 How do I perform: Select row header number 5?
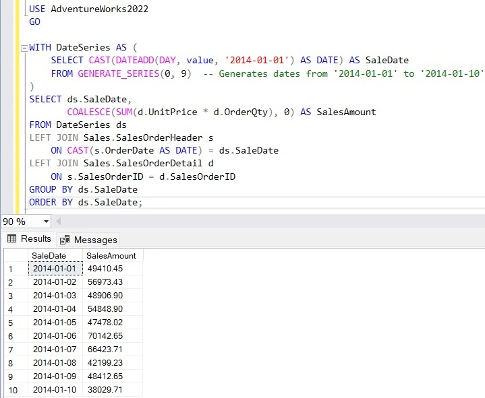pyautogui.click(x=16, y=323)
